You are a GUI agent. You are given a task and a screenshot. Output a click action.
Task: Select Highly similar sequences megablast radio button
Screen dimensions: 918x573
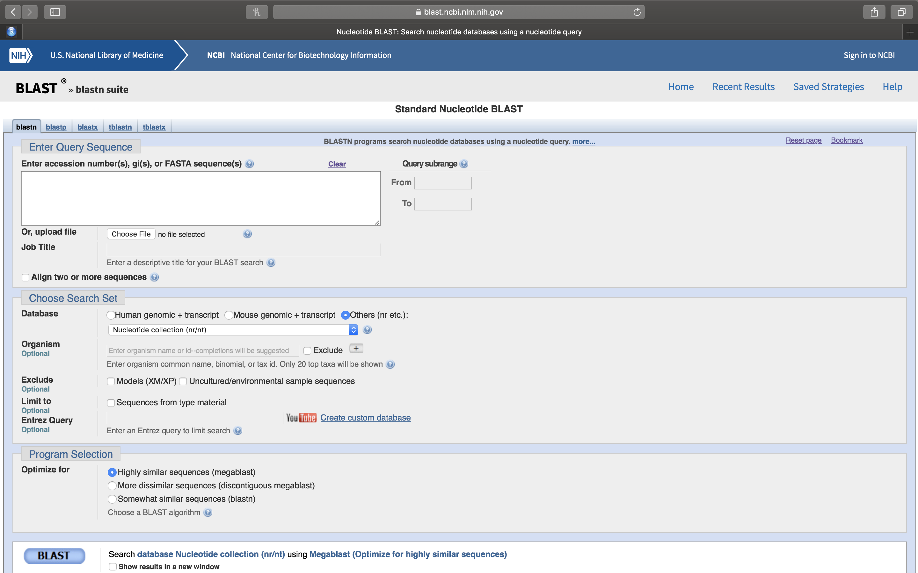[x=111, y=472]
